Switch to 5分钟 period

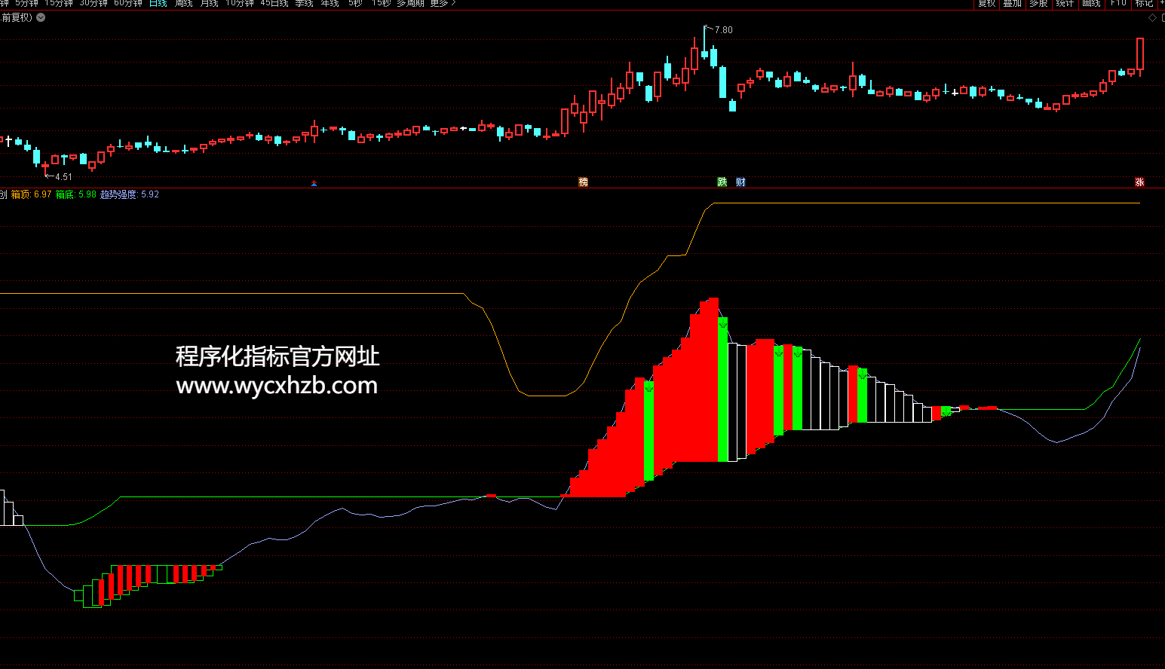tap(26, 3)
